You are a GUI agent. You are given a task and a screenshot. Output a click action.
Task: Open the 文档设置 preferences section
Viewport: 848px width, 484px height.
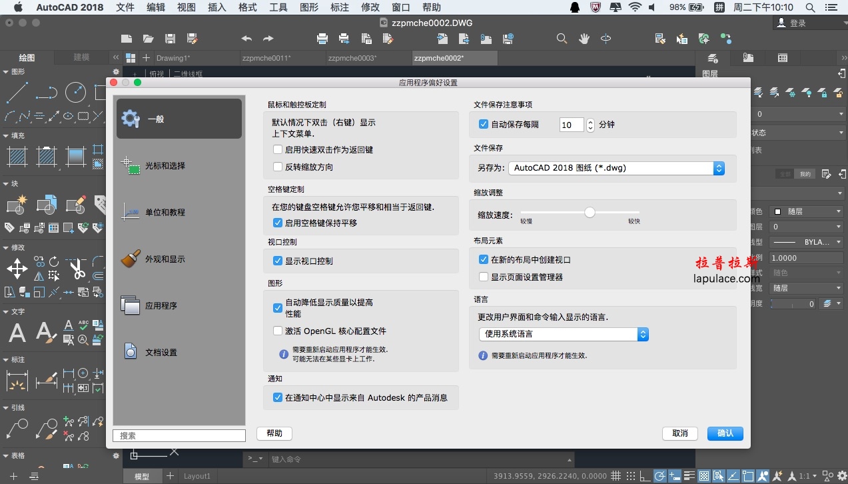click(x=161, y=352)
